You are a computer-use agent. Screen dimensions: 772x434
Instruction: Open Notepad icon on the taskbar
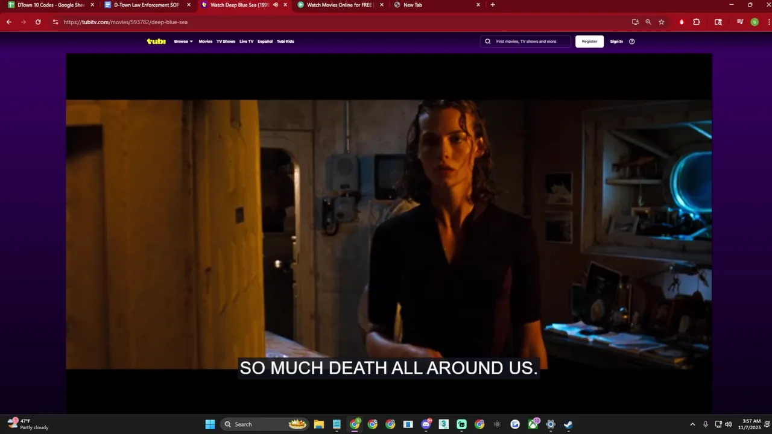click(x=337, y=424)
